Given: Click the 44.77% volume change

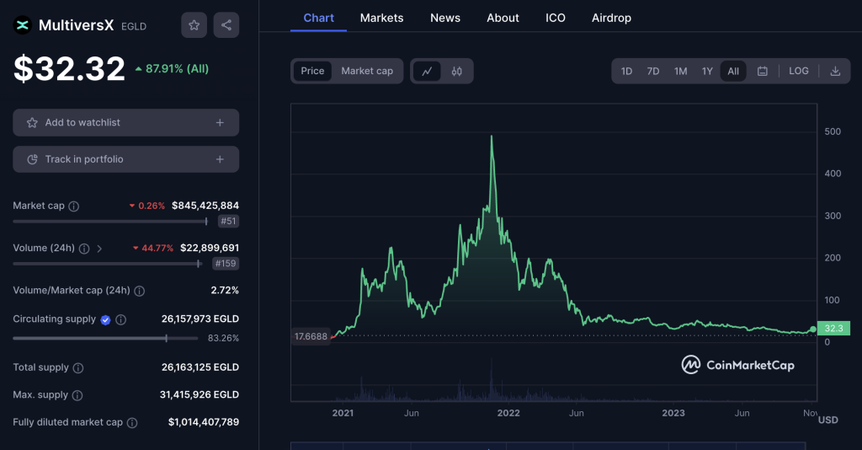Looking at the screenshot, I should (x=153, y=248).
